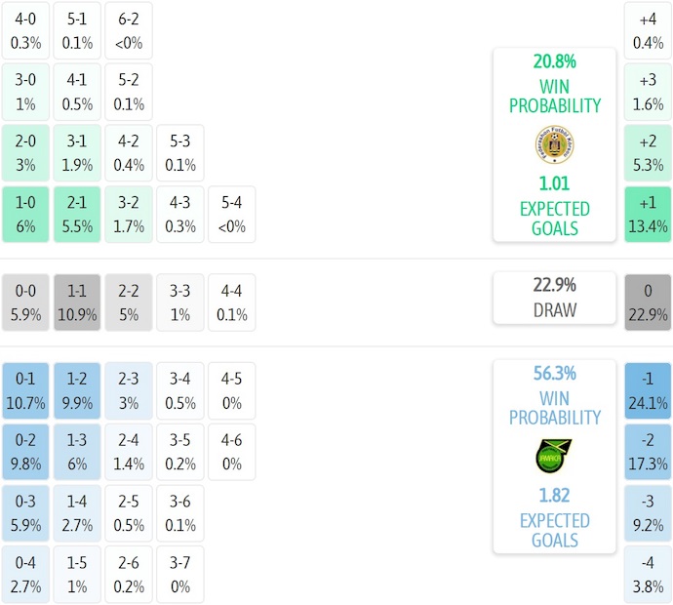Select the 0-0 score cell
Image resolution: width=673 pixels, height=605 pixels.
(25, 302)
